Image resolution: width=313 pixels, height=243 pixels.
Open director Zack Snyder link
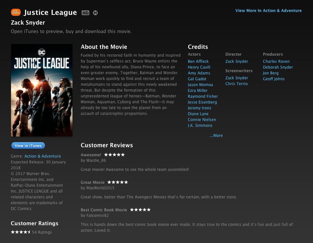coord(237,61)
